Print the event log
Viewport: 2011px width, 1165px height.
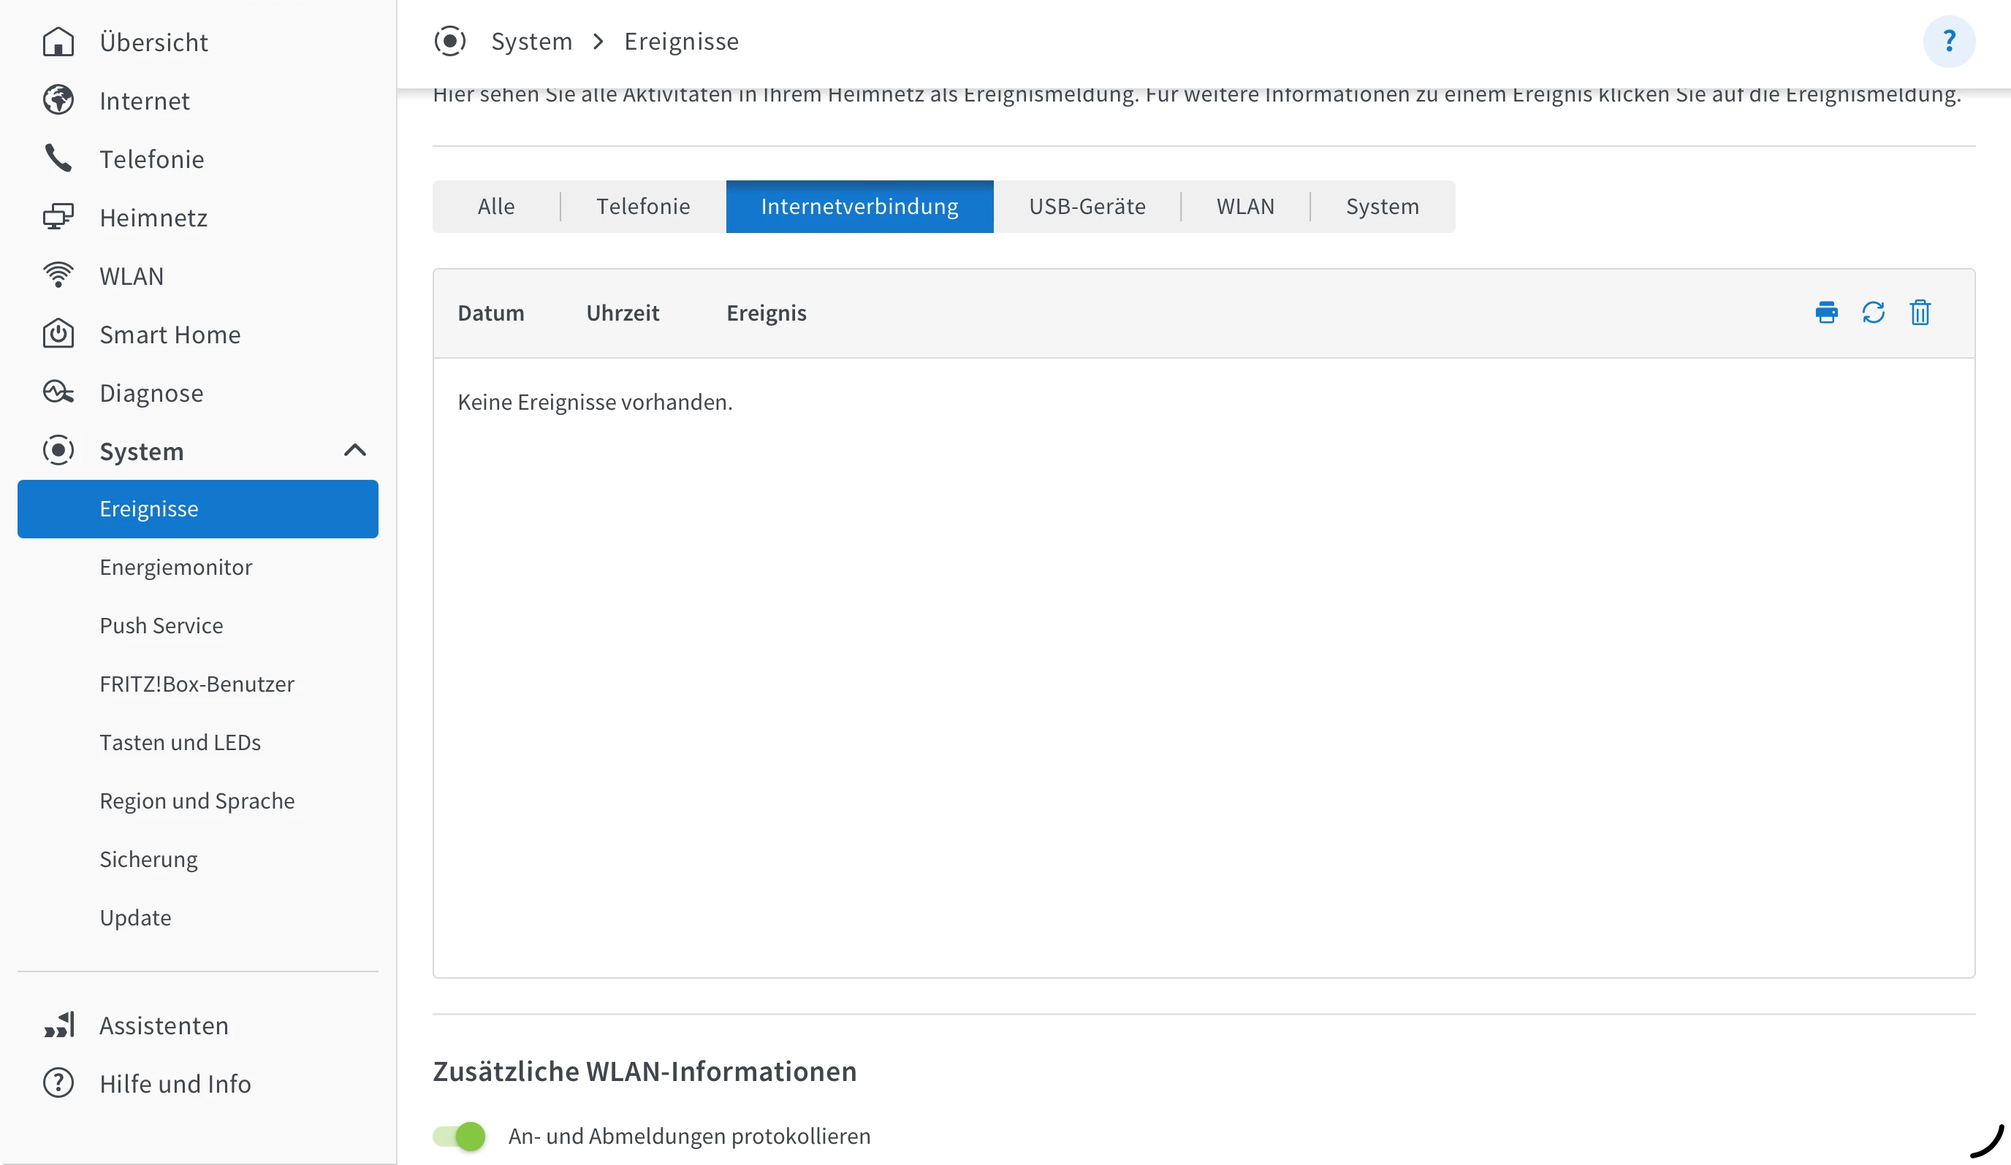[x=1827, y=313]
